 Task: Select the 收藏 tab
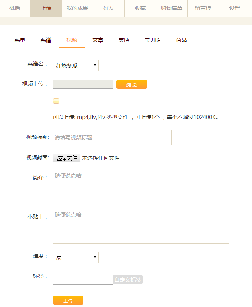coord(140,8)
